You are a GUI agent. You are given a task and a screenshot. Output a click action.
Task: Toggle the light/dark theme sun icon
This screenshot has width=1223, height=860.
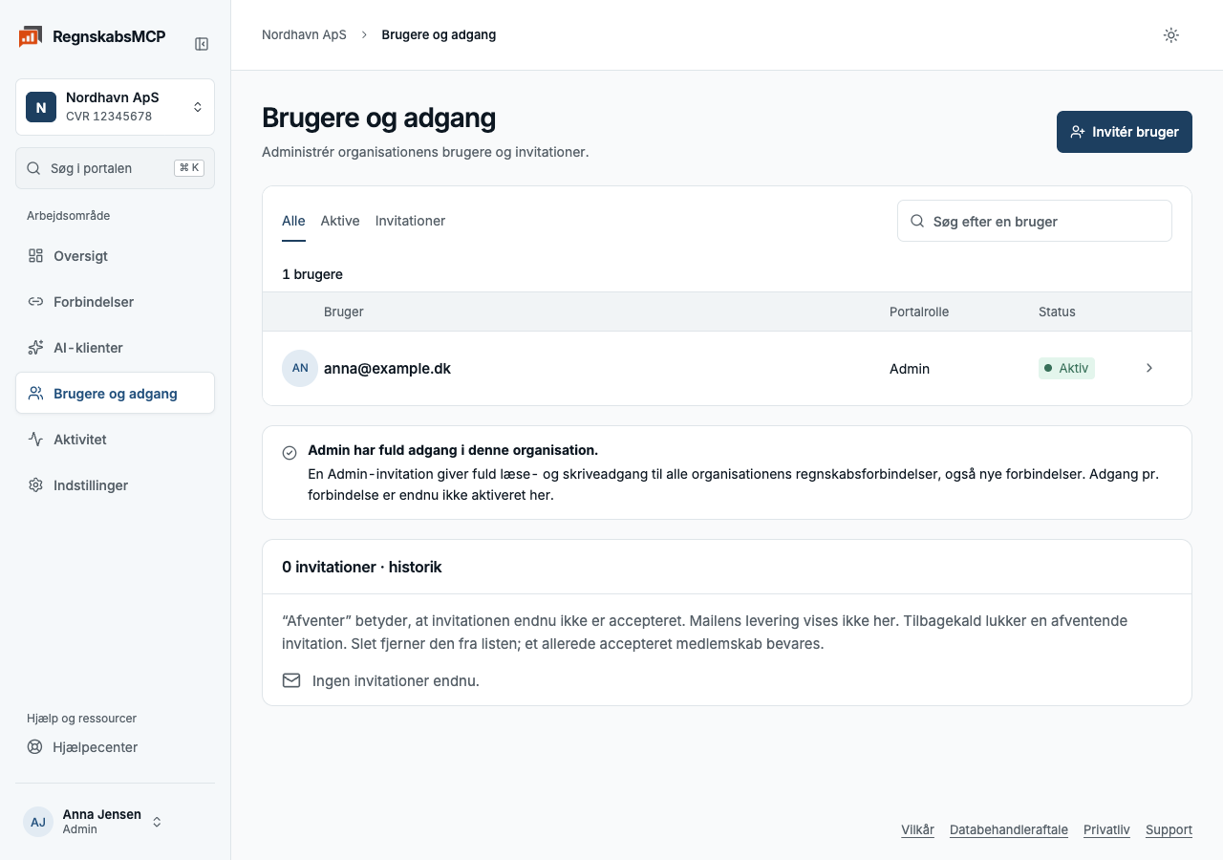[1171, 35]
